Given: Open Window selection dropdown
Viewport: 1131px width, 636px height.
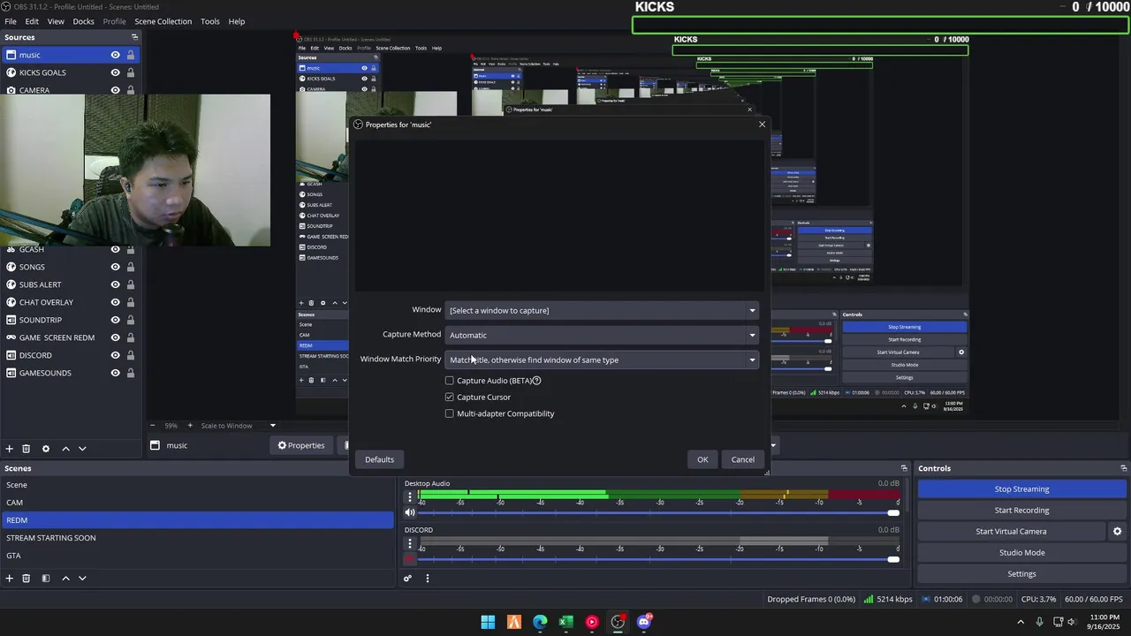Looking at the screenshot, I should point(602,310).
